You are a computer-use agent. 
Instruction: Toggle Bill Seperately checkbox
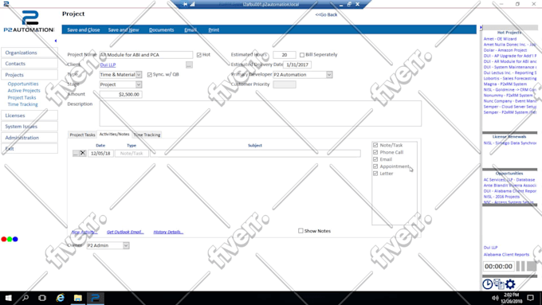[302, 55]
